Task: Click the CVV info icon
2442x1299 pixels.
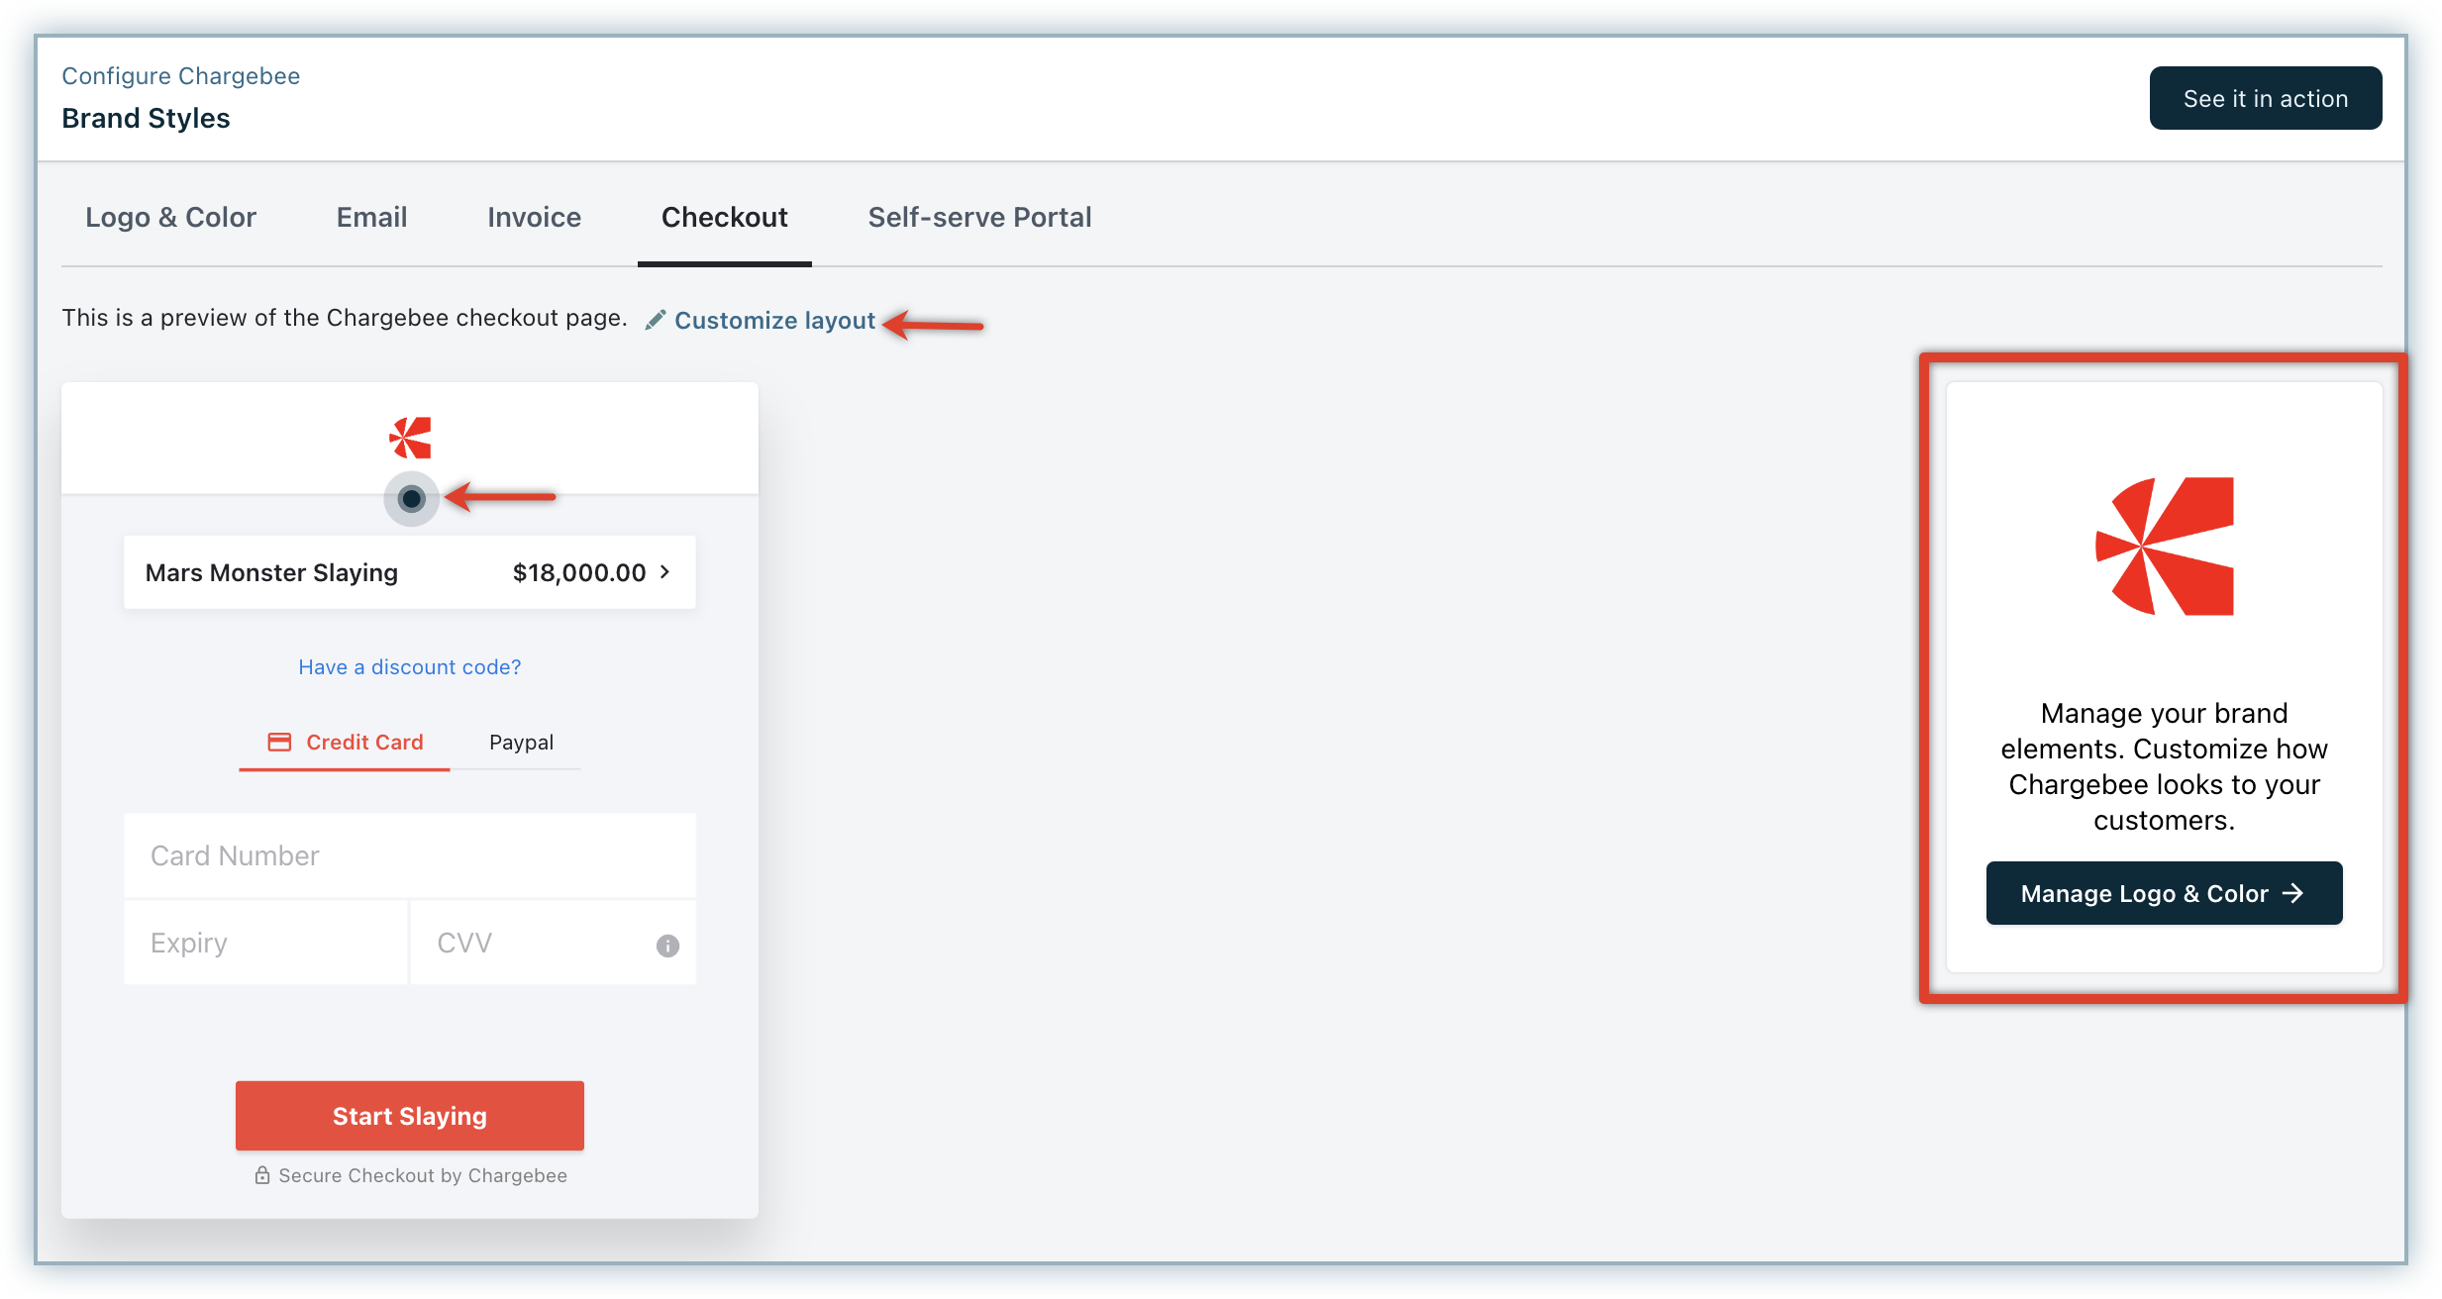Action: [x=667, y=946]
